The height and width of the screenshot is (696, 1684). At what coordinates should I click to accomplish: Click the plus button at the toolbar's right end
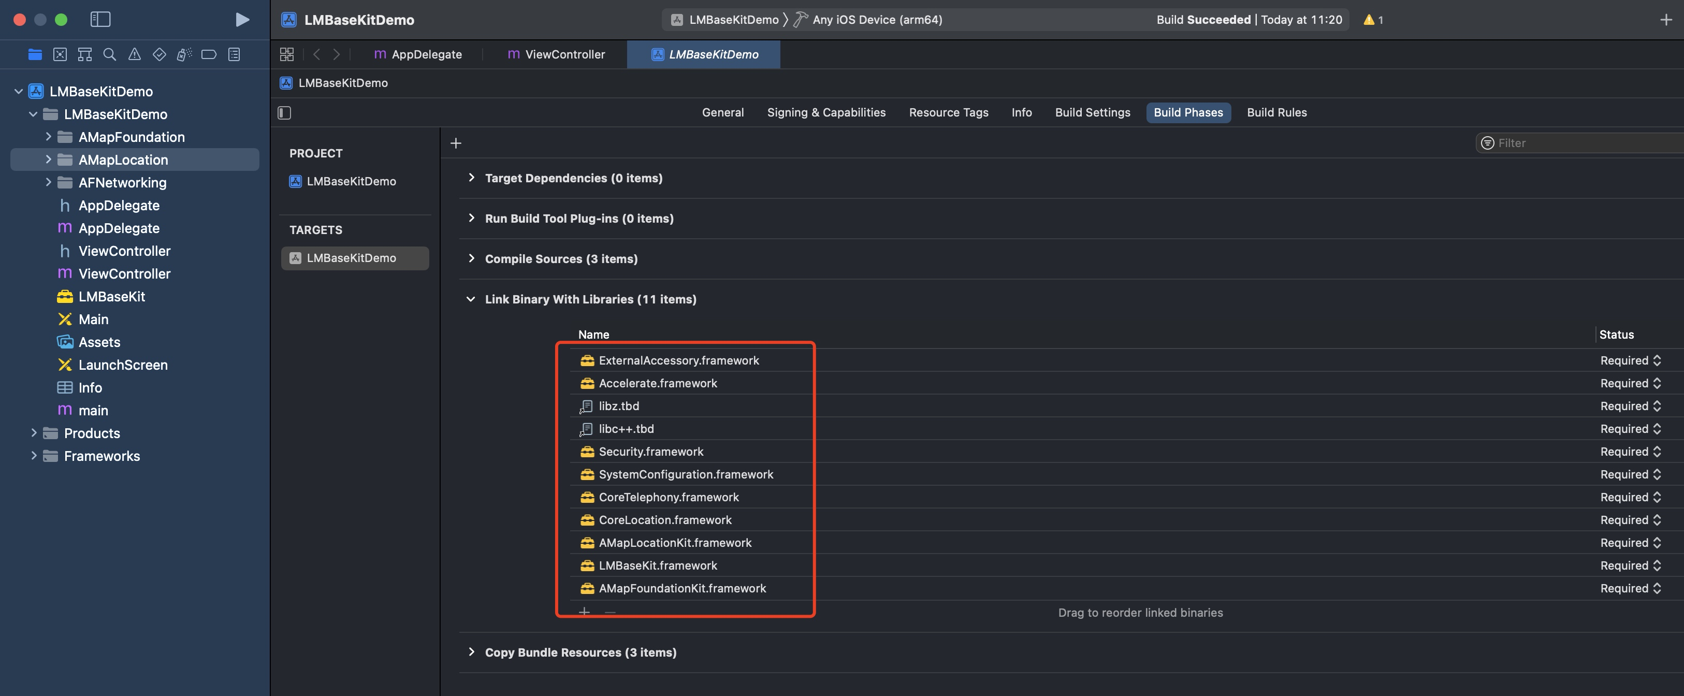tap(1666, 20)
